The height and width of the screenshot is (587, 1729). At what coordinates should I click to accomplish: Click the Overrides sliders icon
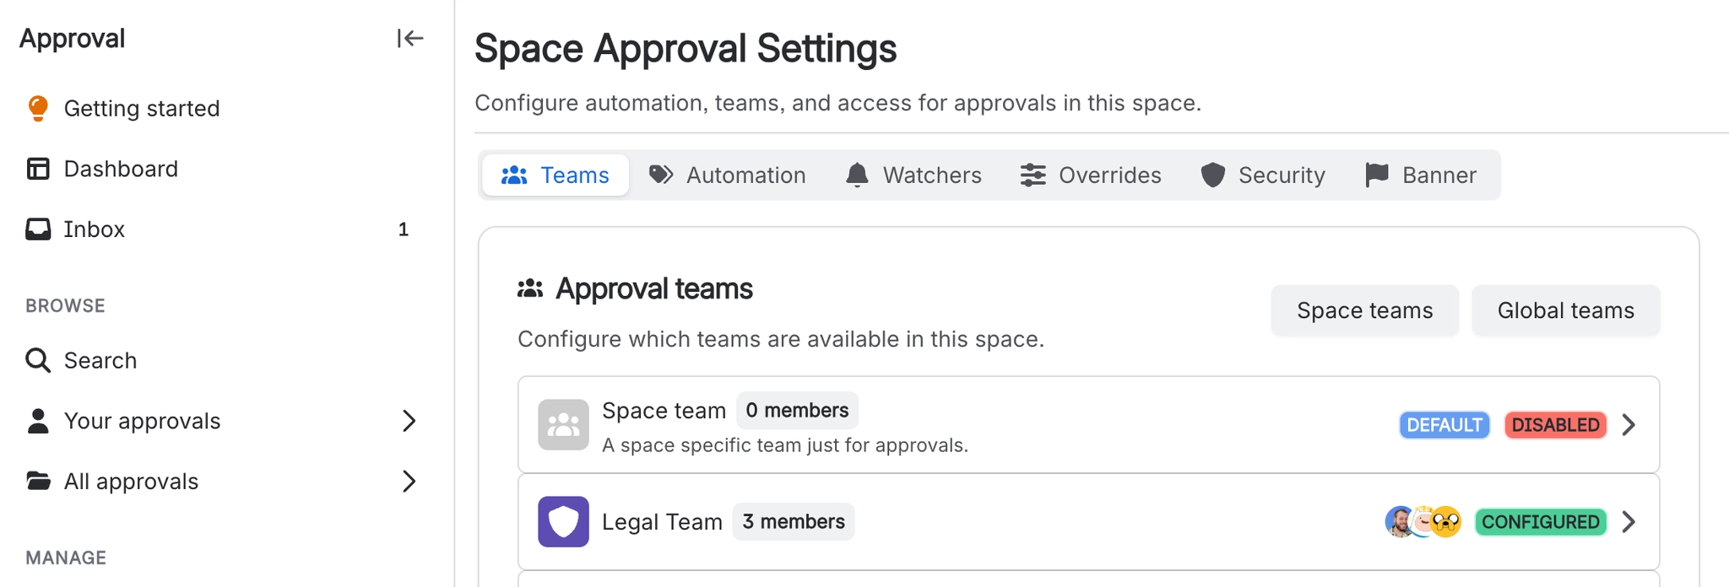[x=1033, y=175]
